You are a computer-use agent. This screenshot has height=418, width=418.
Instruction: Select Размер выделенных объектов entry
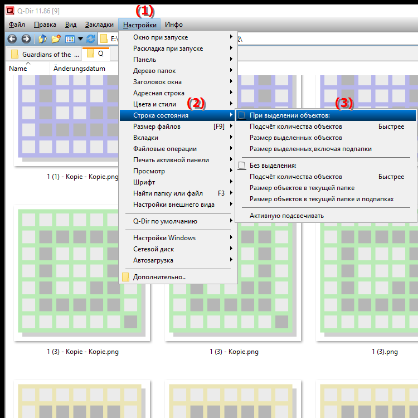pyautogui.click(x=295, y=138)
